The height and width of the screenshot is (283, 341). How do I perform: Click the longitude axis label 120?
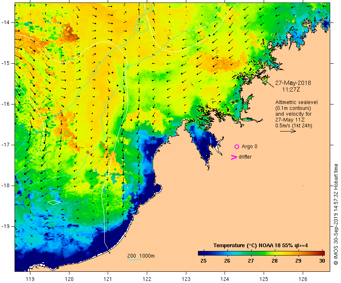(x=69, y=279)
